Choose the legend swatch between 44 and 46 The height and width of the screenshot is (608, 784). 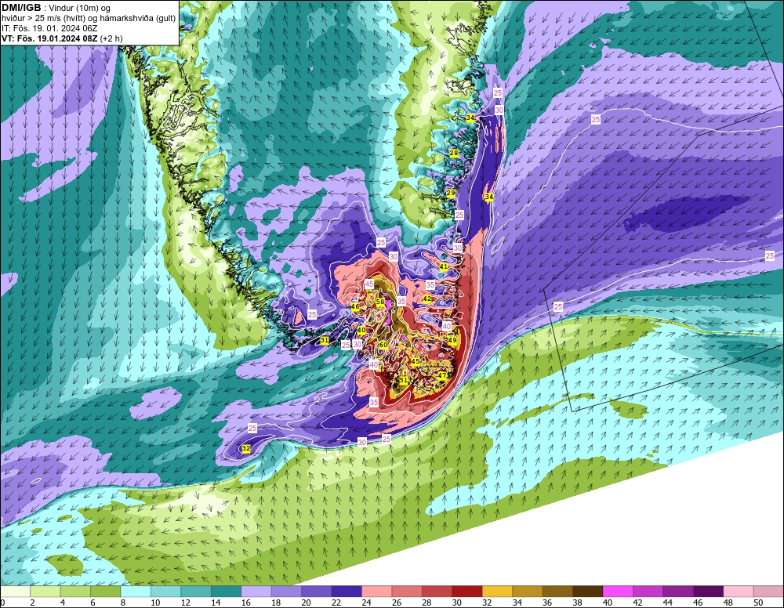[678, 592]
